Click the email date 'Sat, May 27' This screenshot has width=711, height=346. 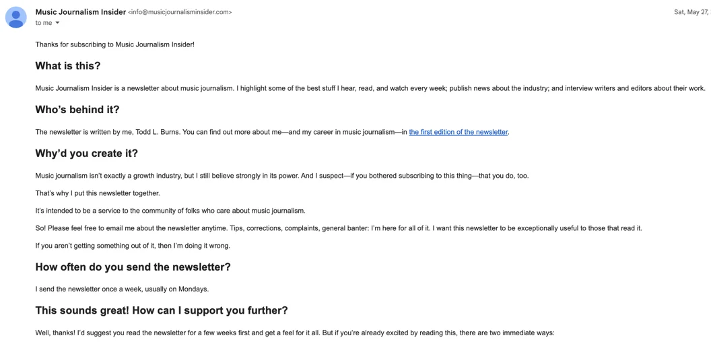(691, 12)
